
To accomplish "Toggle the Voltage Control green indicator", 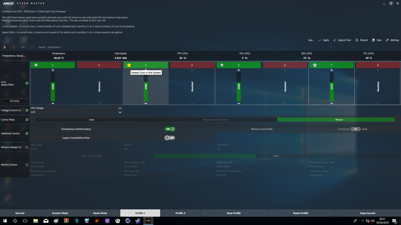I will tap(27, 110).
